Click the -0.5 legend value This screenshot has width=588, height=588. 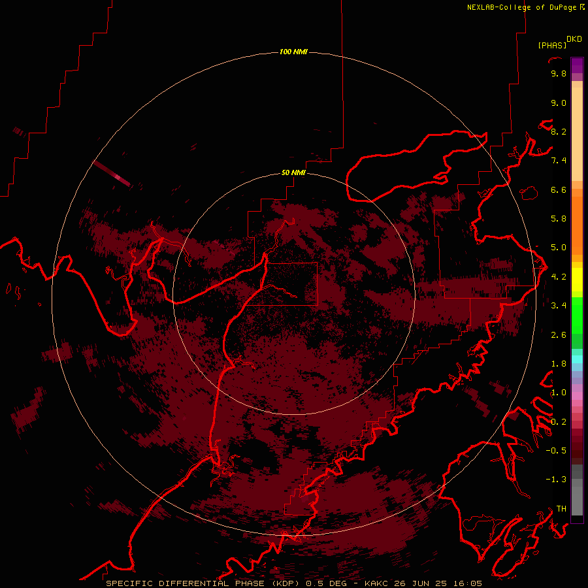(556, 451)
